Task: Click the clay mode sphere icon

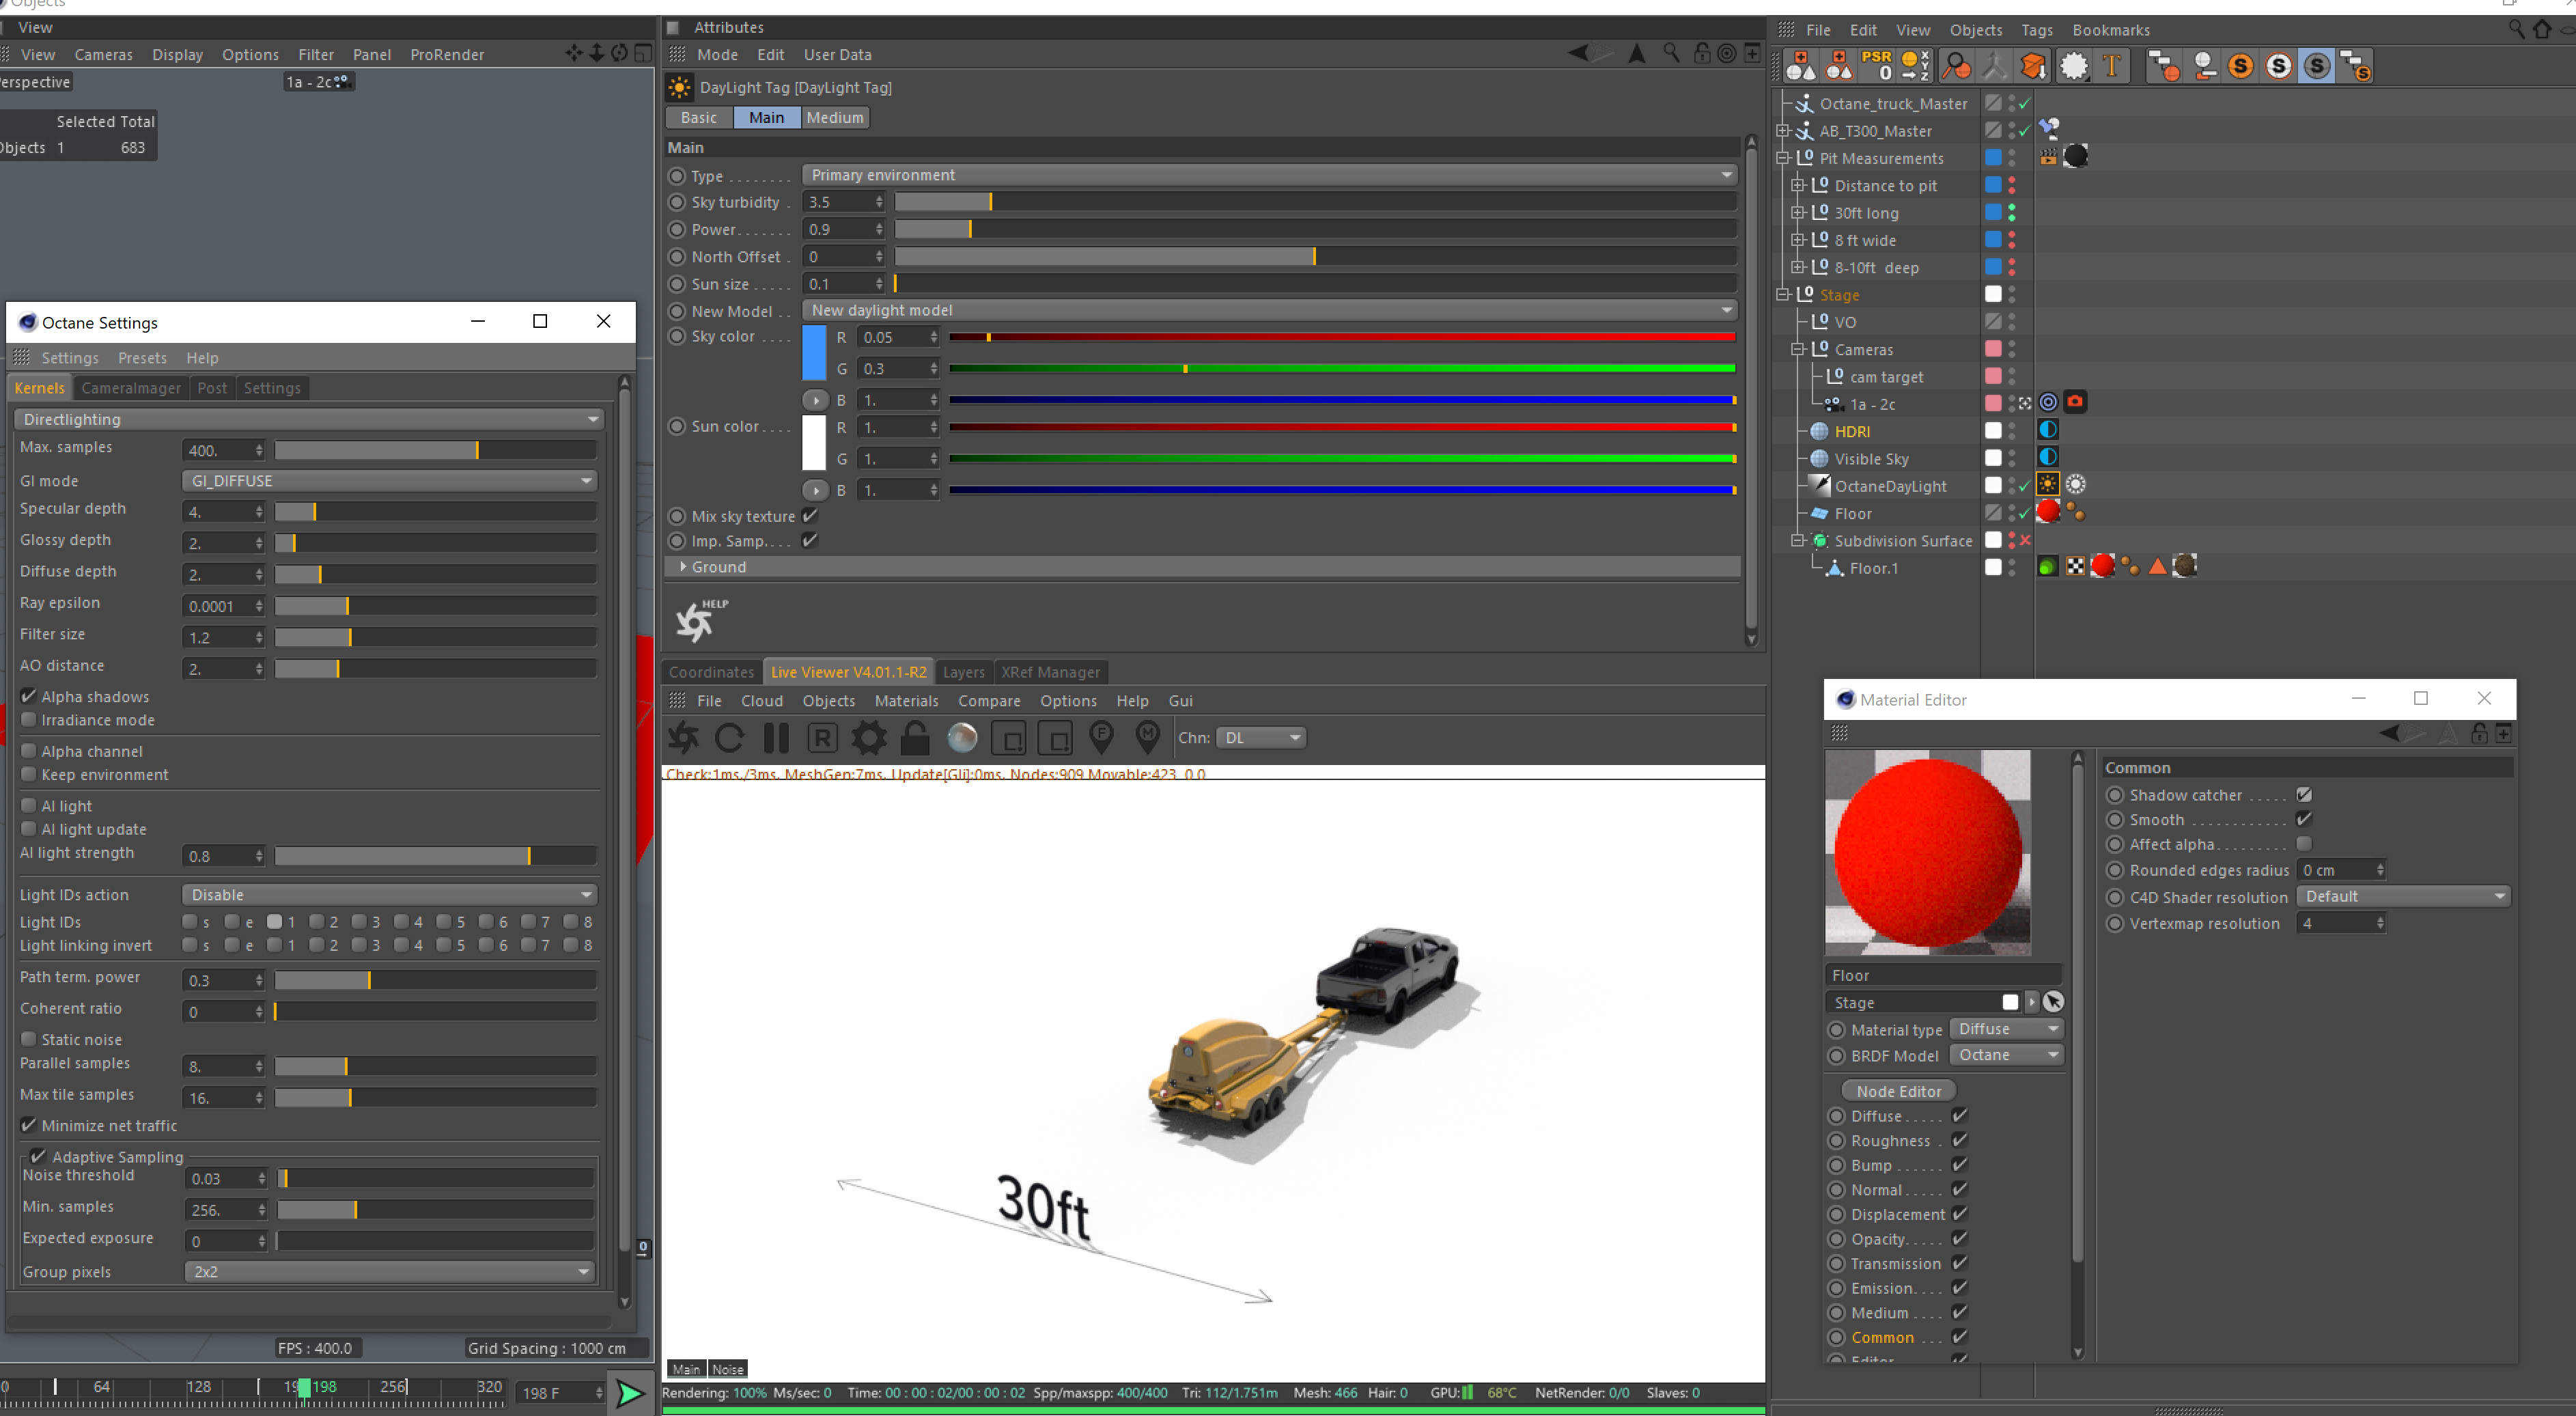Action: click(x=962, y=738)
